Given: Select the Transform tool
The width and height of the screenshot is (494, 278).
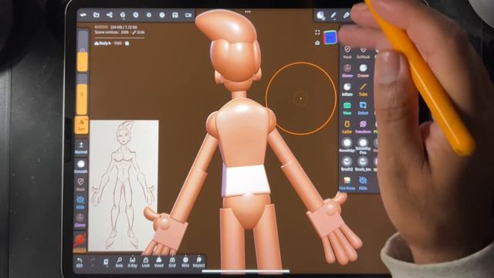Looking at the screenshot, I should click(363, 127).
